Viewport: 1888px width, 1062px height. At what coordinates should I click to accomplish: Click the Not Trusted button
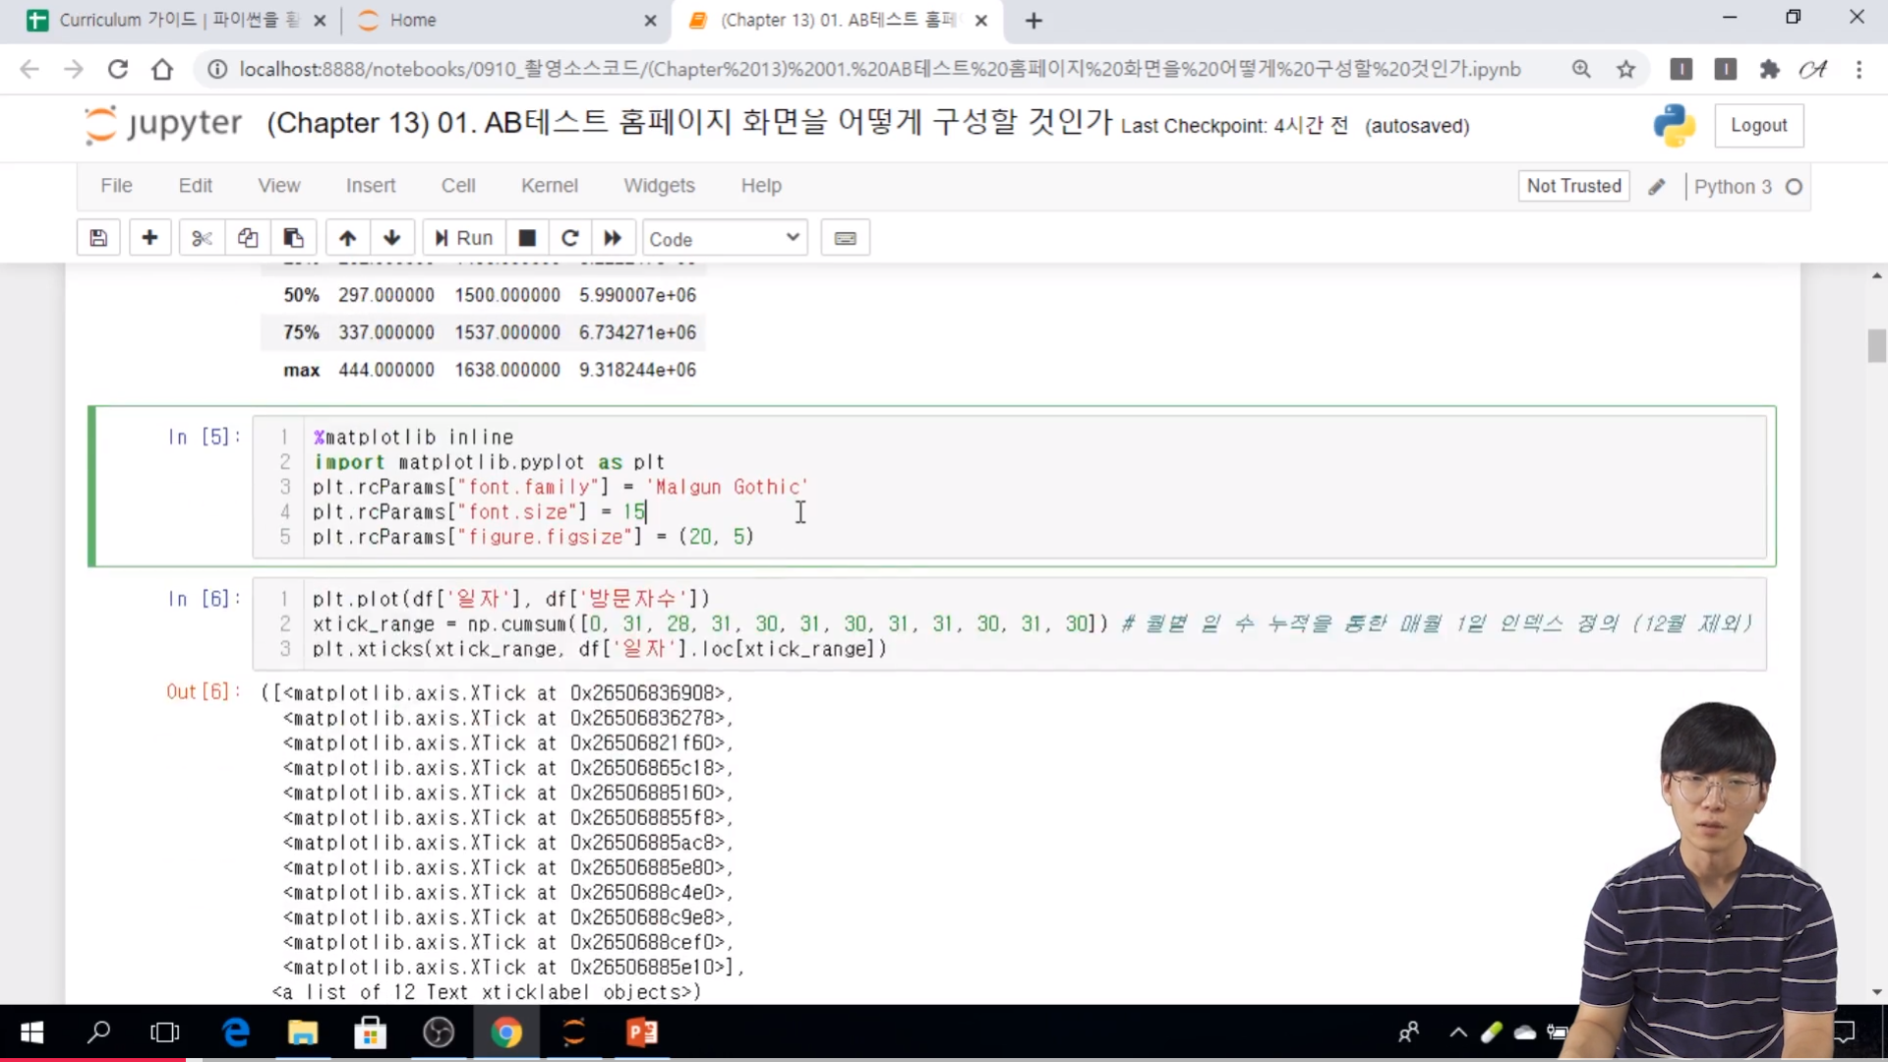(1573, 186)
